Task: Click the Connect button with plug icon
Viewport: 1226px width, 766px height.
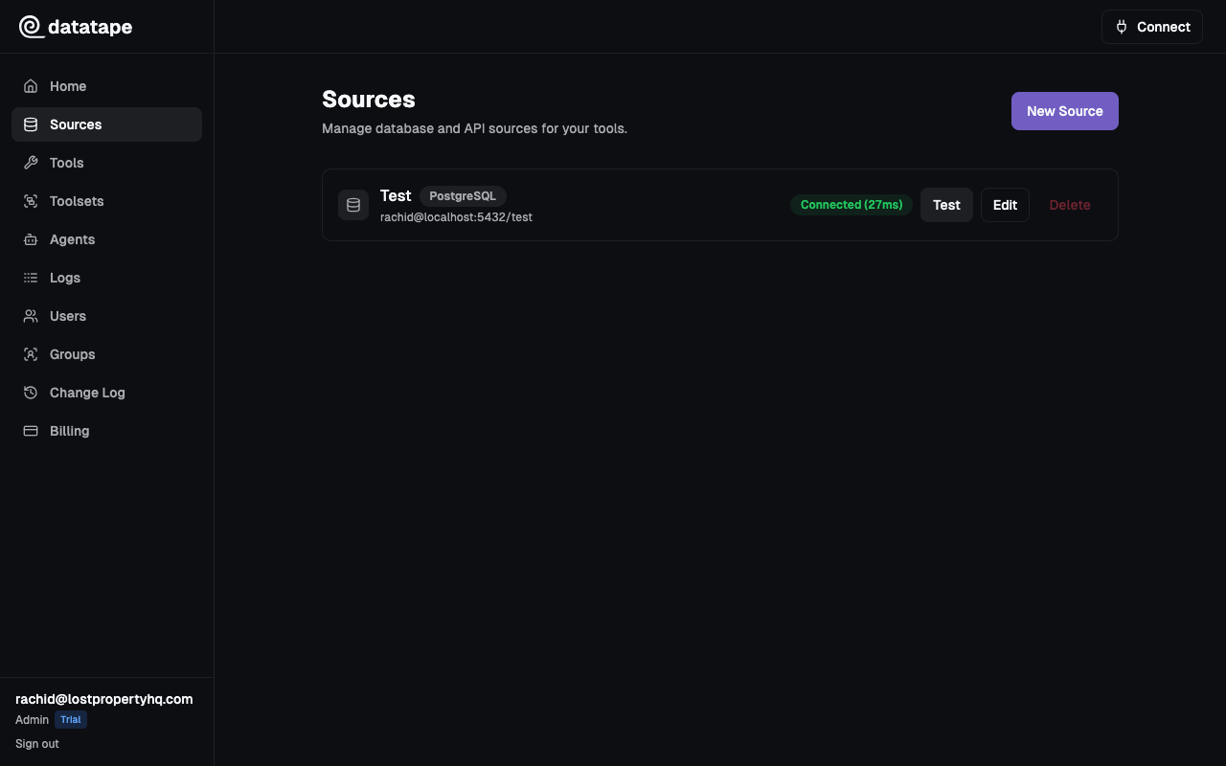Action: [1152, 27]
